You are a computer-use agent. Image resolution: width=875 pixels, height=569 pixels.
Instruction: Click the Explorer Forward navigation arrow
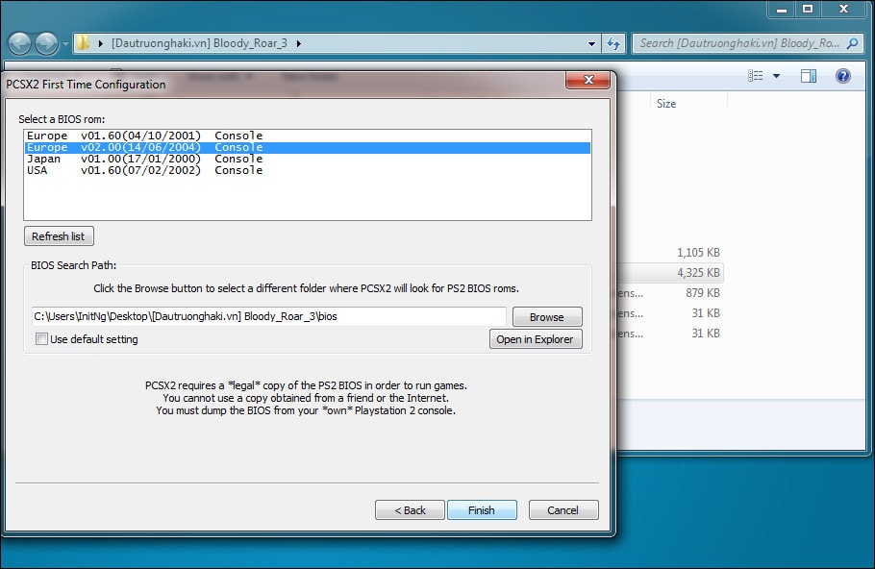[46, 43]
